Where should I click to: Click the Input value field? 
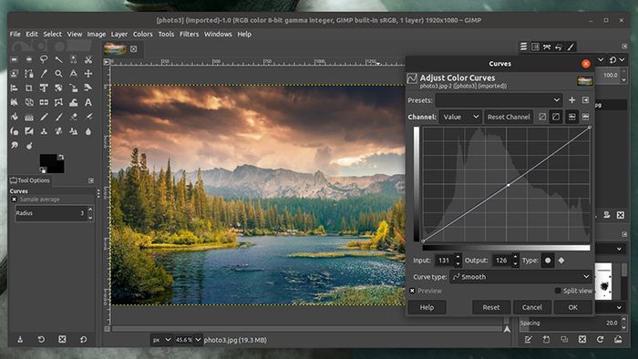445,261
